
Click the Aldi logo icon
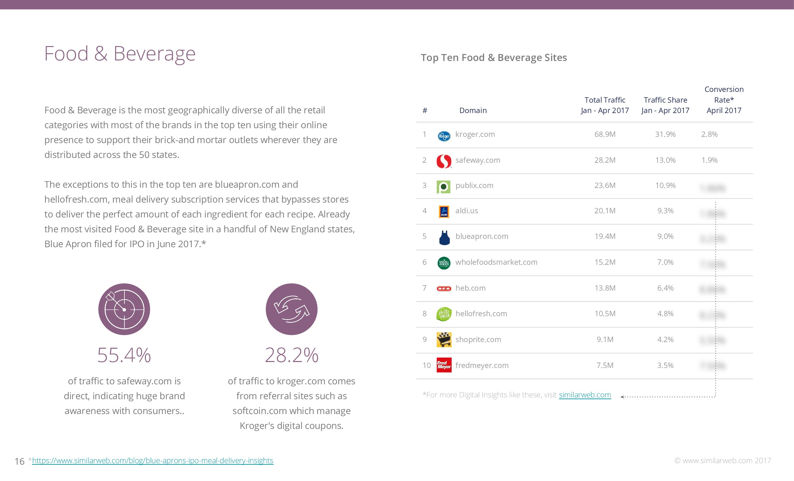(444, 212)
